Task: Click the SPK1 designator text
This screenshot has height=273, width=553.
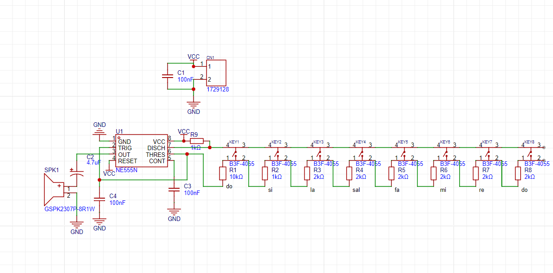Action: tap(52, 170)
